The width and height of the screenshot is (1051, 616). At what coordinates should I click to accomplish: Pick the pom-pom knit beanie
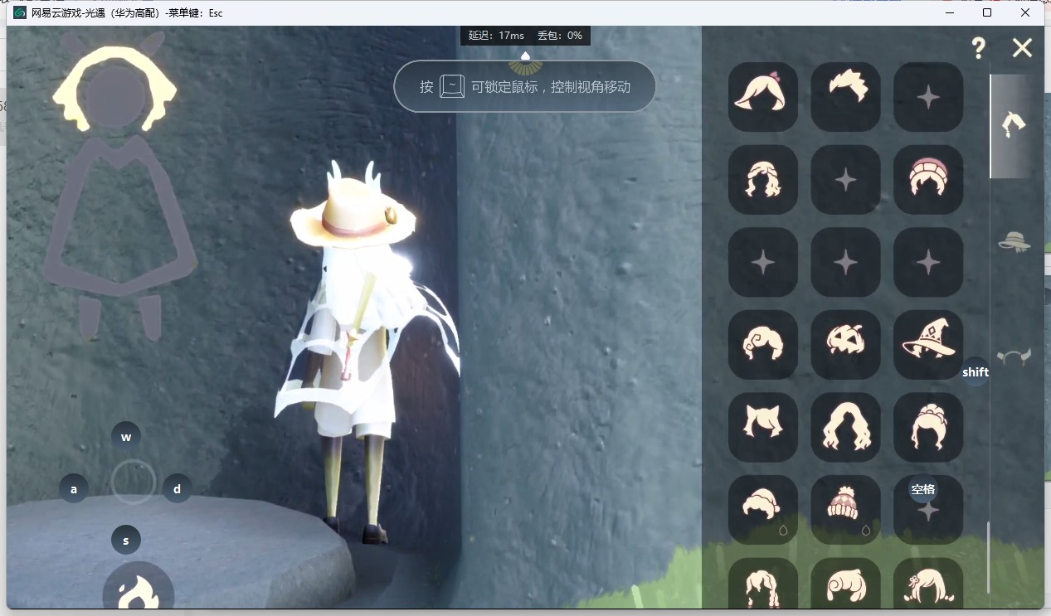pyautogui.click(x=845, y=509)
